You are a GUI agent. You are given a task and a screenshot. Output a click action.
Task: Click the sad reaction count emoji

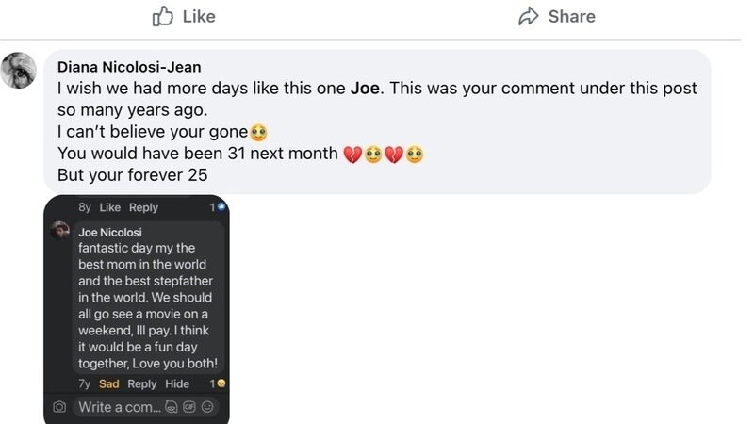click(221, 383)
